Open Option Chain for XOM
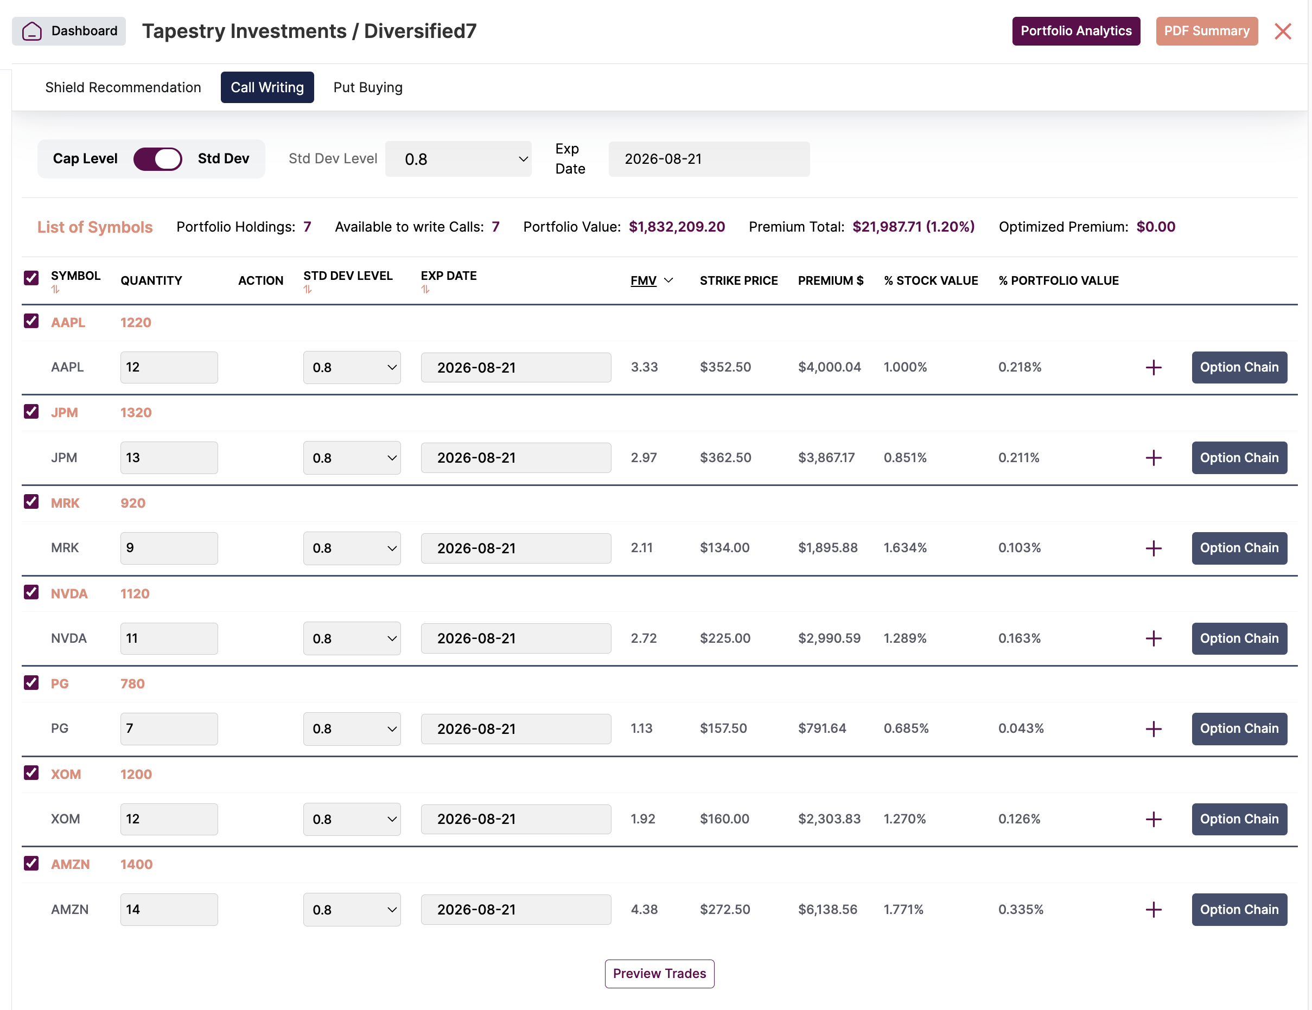This screenshot has width=1312, height=1010. (1239, 819)
